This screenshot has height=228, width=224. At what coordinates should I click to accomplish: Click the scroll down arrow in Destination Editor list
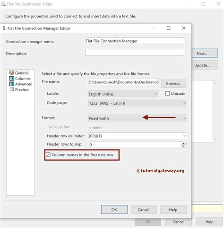point(215,139)
